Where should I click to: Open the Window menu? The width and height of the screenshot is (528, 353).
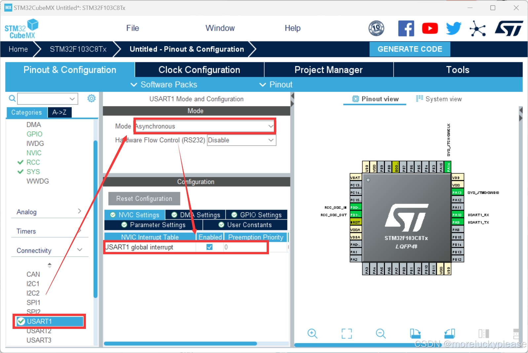pos(220,28)
